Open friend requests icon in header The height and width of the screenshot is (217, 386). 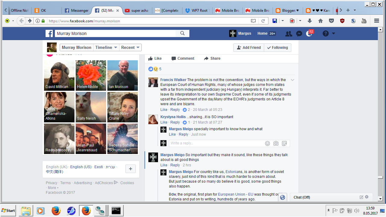click(x=289, y=34)
